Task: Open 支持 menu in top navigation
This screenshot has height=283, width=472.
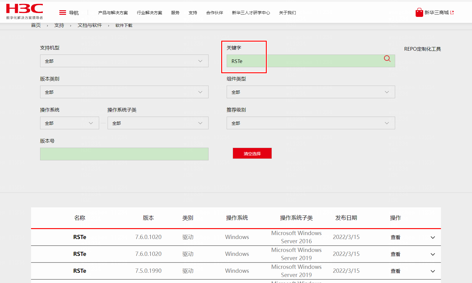Action: 193,13
